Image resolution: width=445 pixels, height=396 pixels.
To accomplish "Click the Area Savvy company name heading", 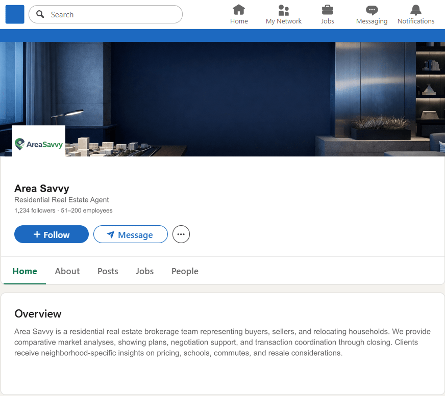I will [42, 189].
